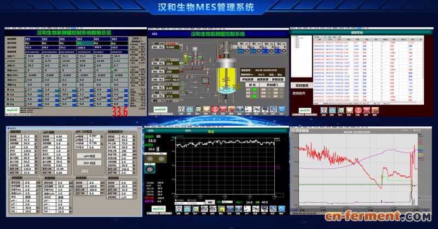
Task: Select first curve radio button under DO trend chart
Action: 176,200
